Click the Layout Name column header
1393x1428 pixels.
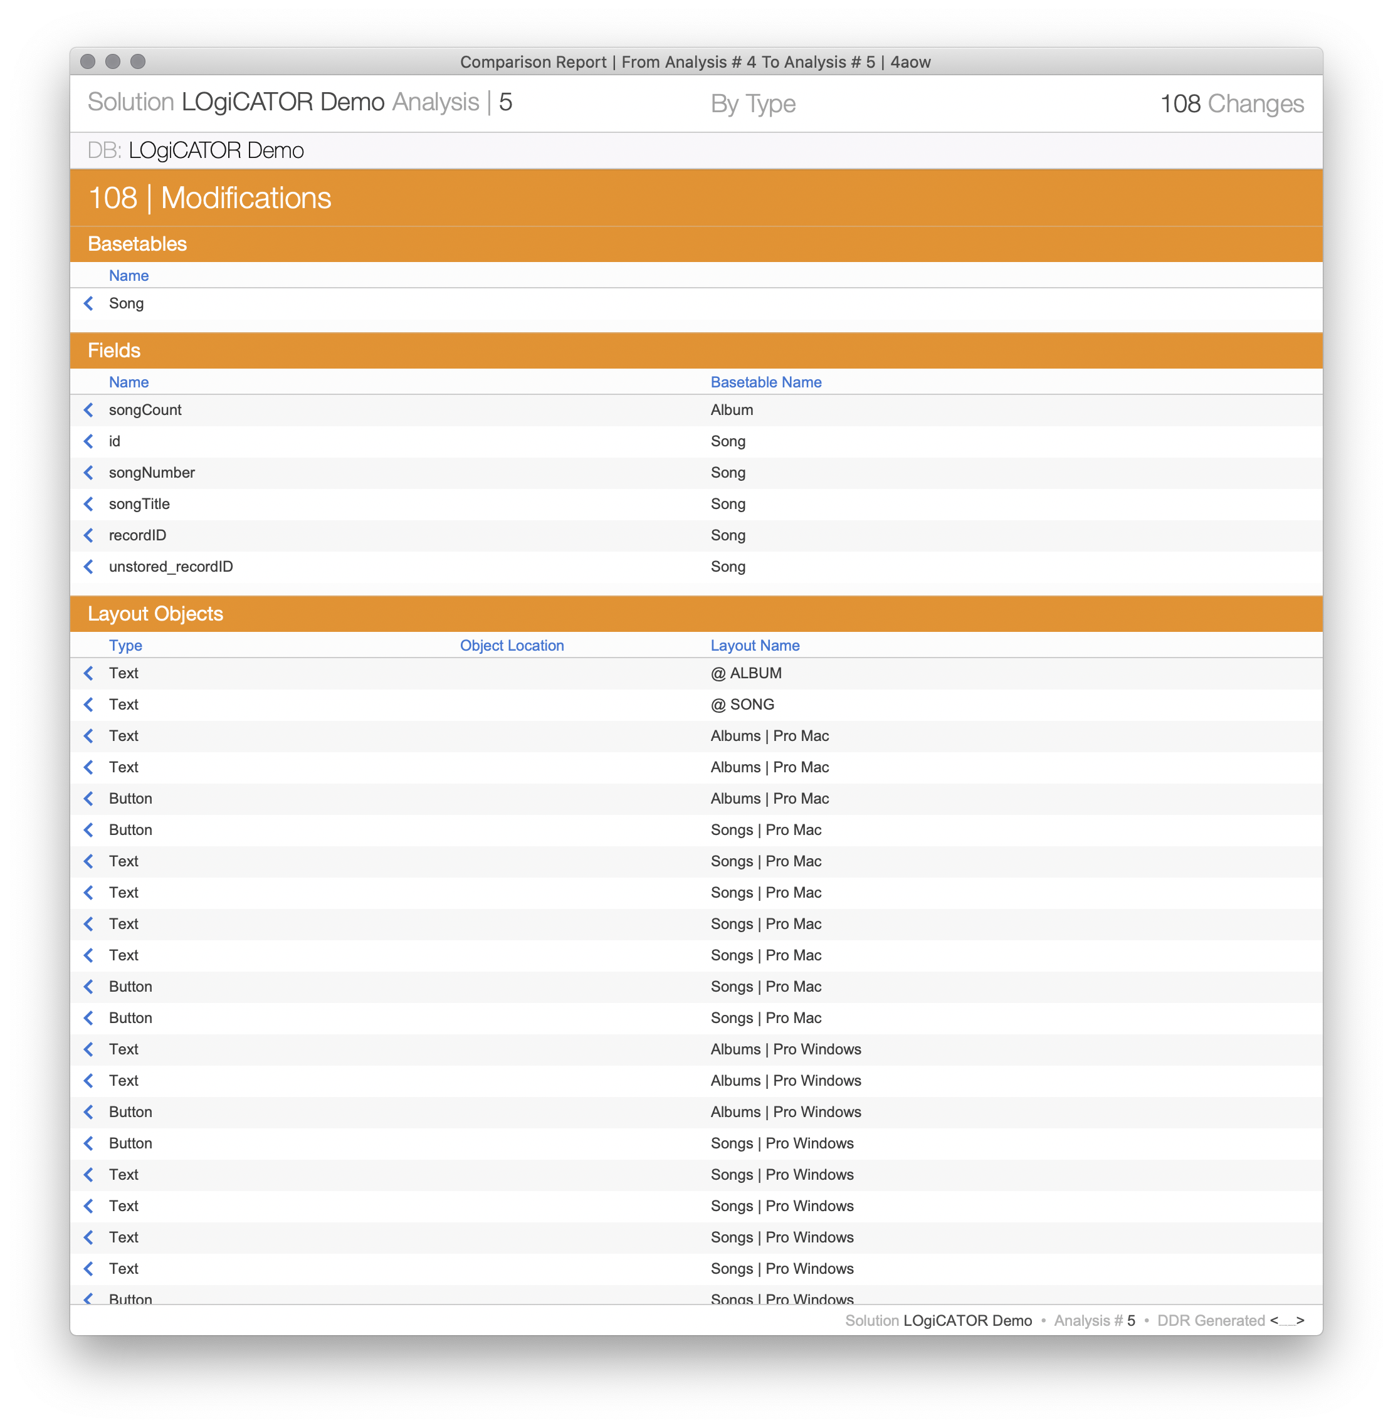coord(754,645)
